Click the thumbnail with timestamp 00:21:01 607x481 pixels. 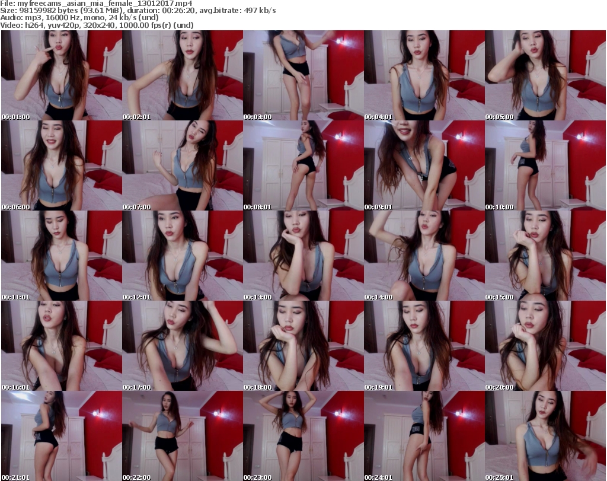coord(62,436)
